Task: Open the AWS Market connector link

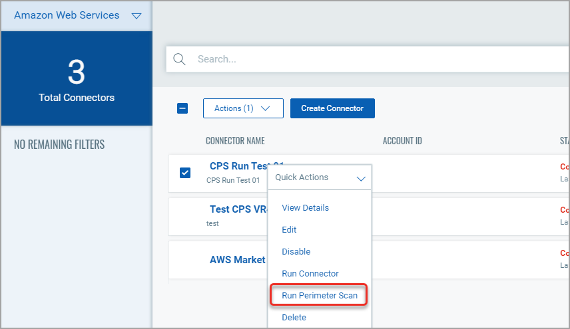Action: [x=237, y=259]
